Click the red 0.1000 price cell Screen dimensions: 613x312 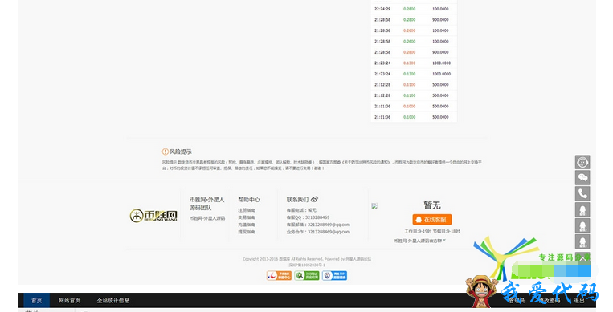[409, 106]
